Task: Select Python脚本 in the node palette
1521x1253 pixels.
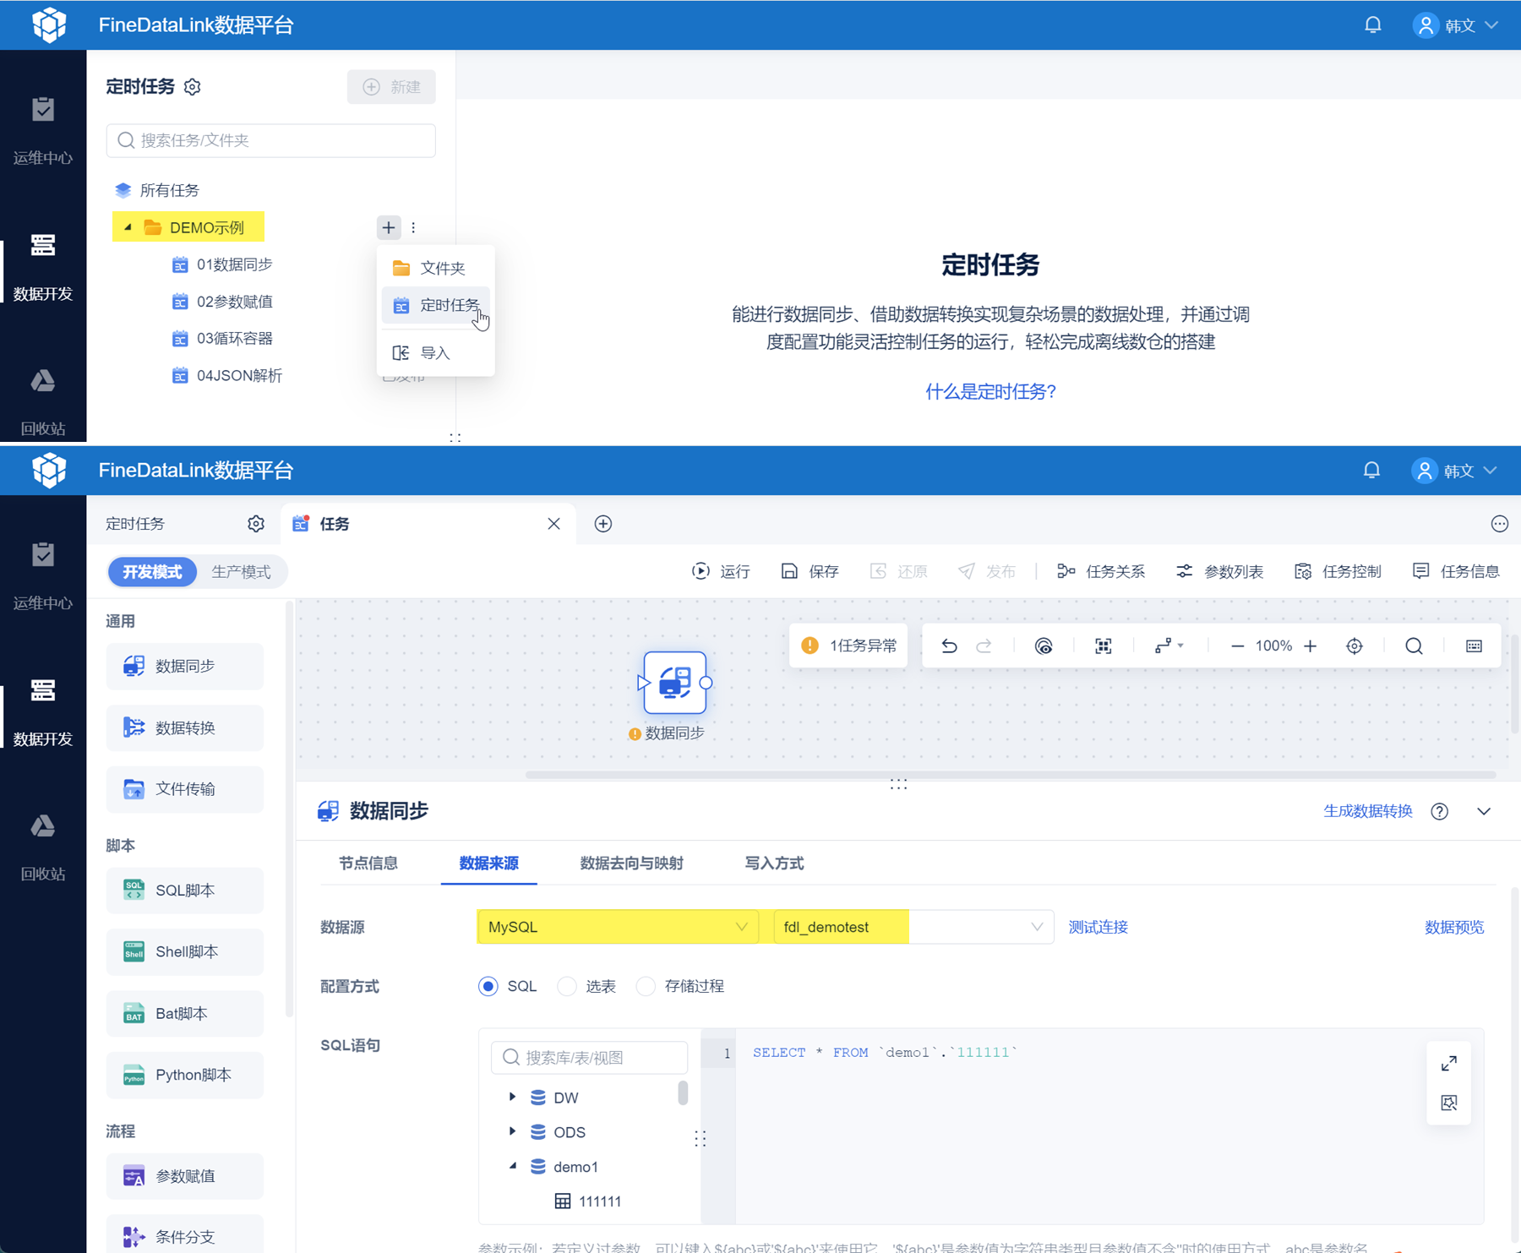Action: click(x=185, y=1075)
